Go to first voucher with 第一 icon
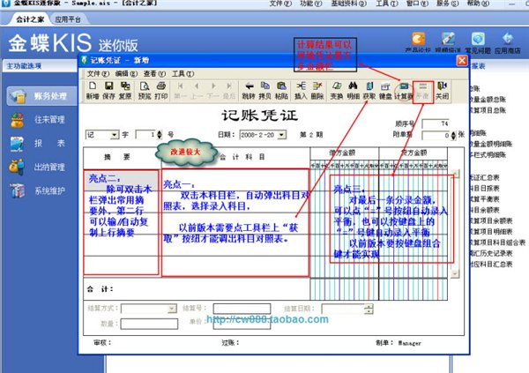The width and height of the screenshot is (529, 373). coord(181,91)
